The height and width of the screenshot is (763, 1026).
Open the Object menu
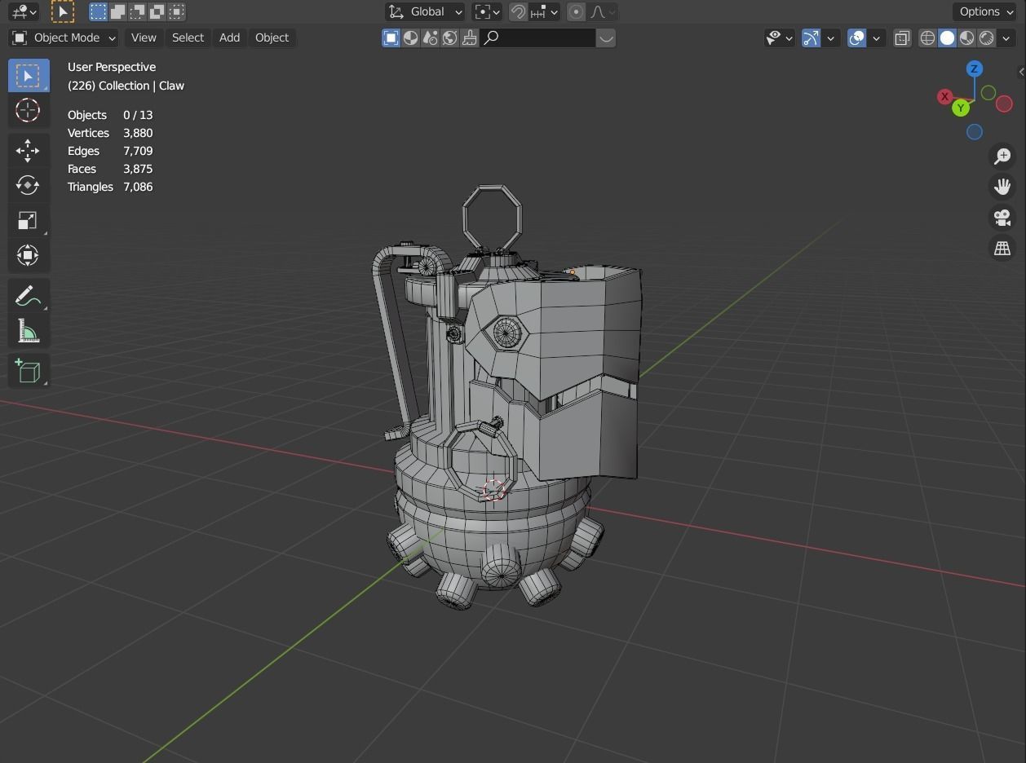(272, 37)
